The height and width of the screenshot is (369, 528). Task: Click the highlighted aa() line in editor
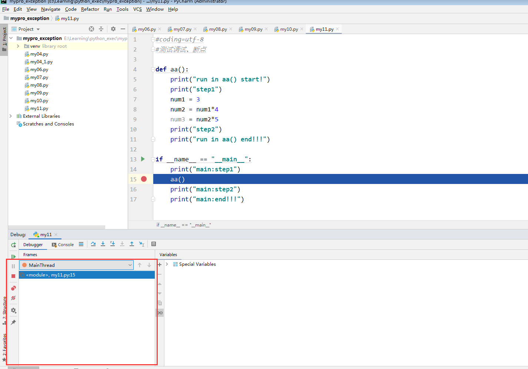[341, 179]
